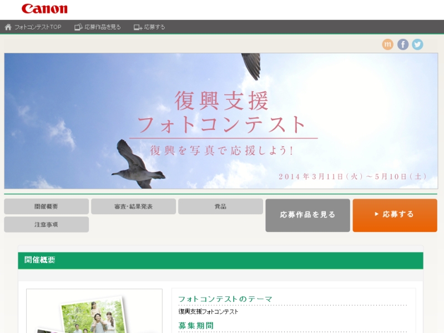Screen dimensions: 444x333
Task: Click the 復興を写真で応援しよう! slogan
Action: click(222, 150)
